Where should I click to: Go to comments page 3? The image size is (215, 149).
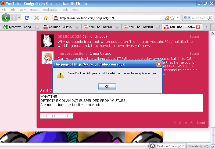(x=180, y=123)
